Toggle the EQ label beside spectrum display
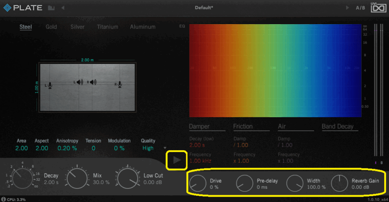This screenshot has width=389, height=202. coord(182,26)
